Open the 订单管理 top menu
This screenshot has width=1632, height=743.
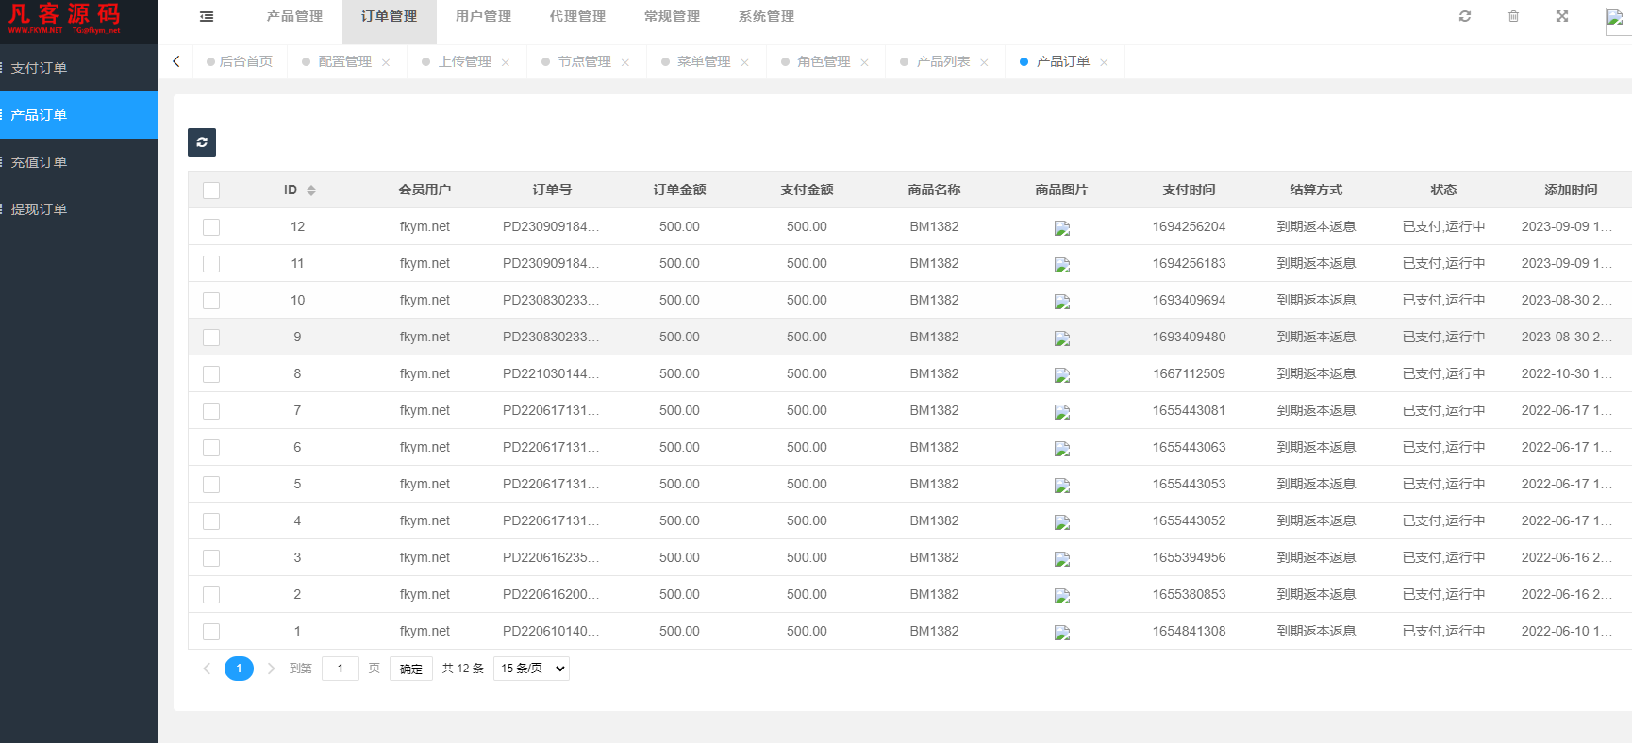pyautogui.click(x=389, y=17)
